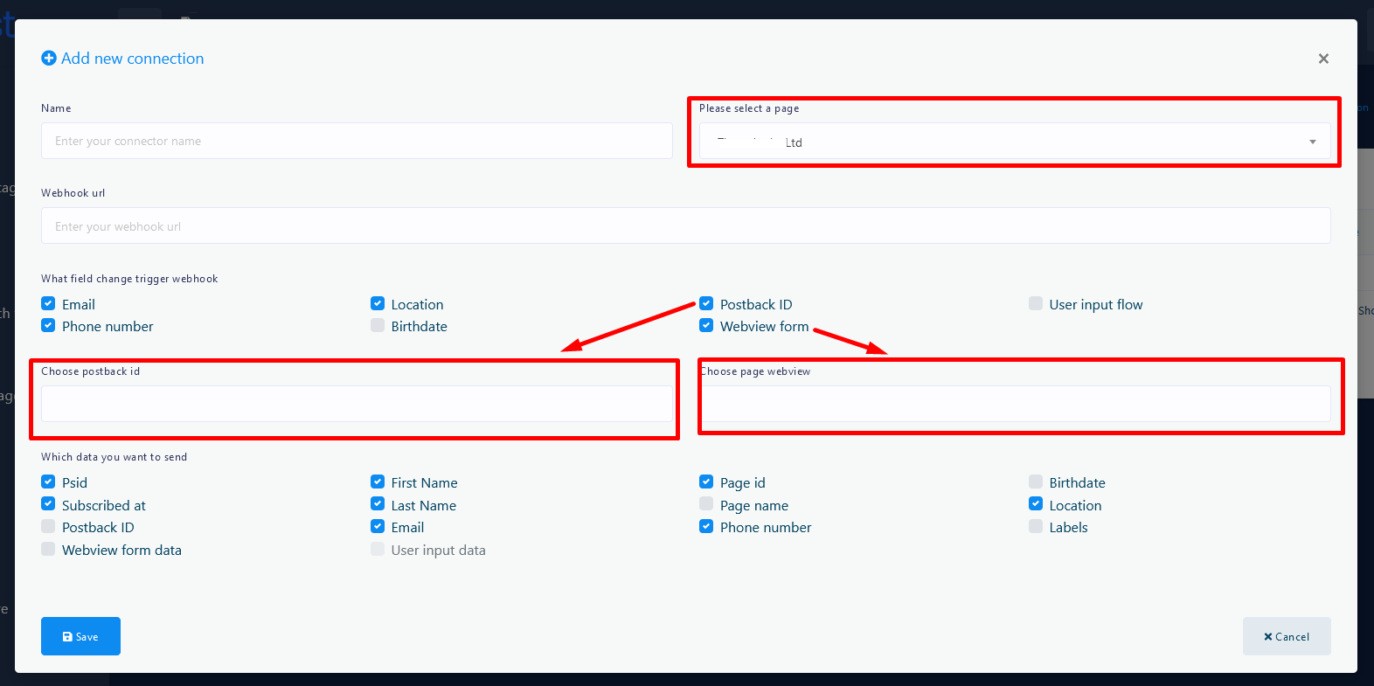Click the plus icon beside Add new connection

tap(49, 59)
